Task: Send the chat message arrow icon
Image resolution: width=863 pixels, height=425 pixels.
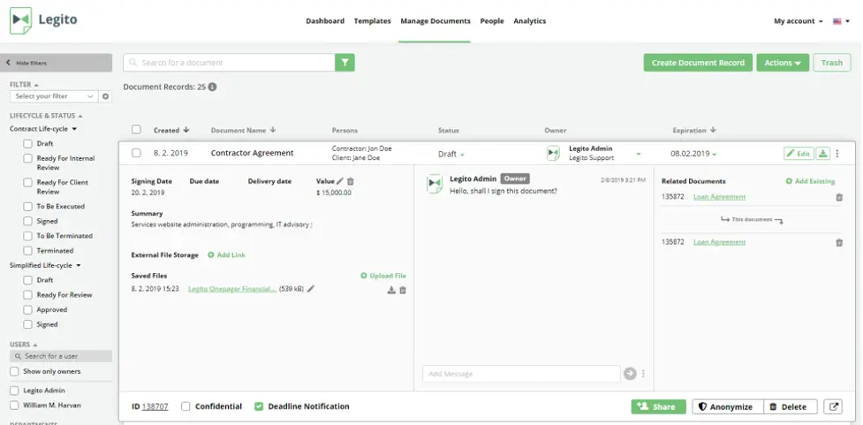Action: coord(630,374)
